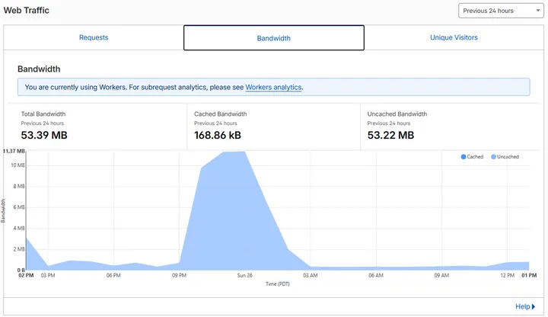This screenshot has height=317, width=548.
Task: Click the 03 AM x-axis label
Action: (x=311, y=275)
